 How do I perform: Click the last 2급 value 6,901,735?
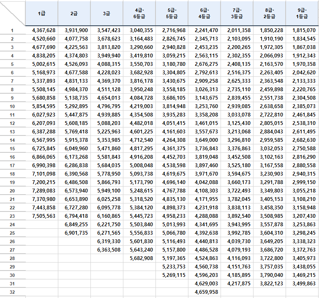click(x=76, y=233)
